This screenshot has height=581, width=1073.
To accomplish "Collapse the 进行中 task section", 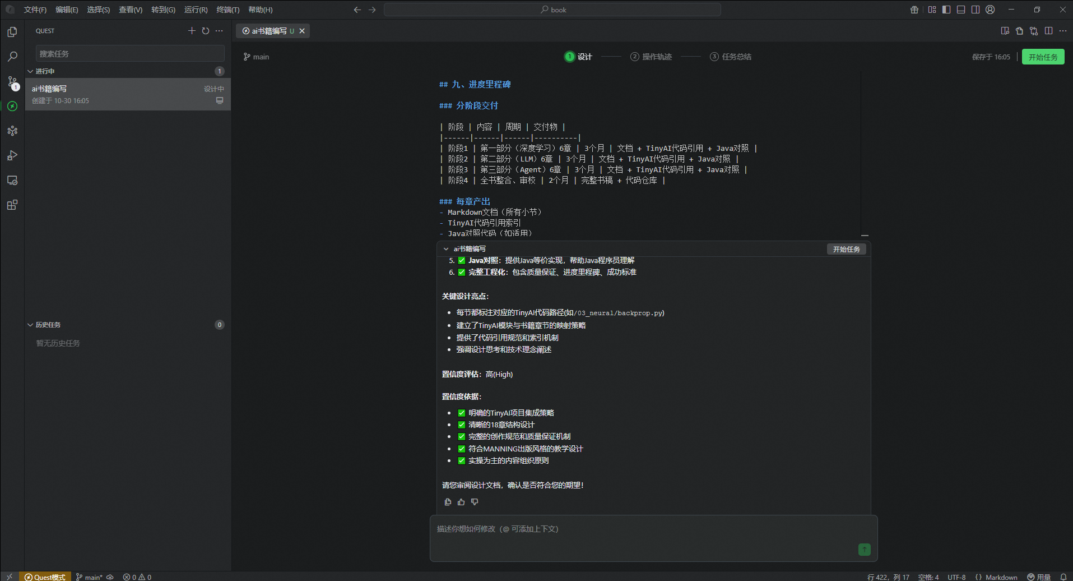I will pos(31,71).
